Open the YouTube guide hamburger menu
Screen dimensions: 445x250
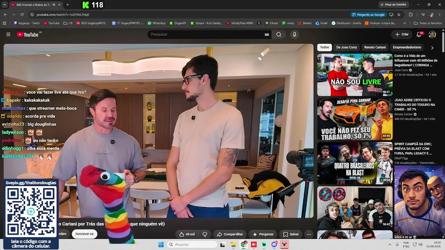coord(8,34)
